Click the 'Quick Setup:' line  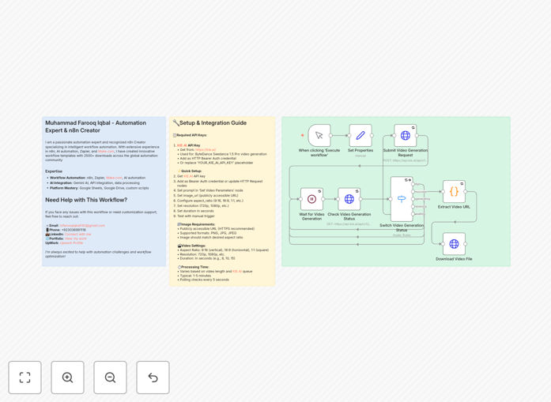point(190,171)
